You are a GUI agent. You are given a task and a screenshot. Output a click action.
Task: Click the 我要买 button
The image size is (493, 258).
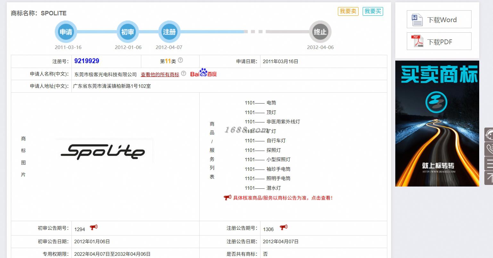point(373,11)
